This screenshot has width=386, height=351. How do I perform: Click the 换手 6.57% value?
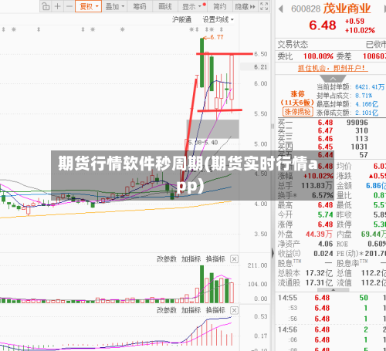tap(323, 195)
